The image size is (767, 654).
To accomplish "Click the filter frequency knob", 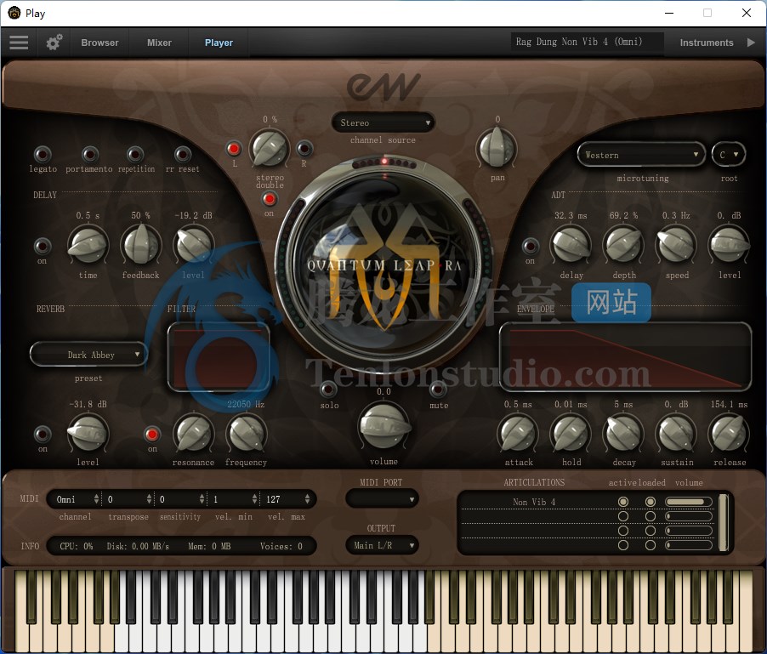I will (246, 433).
